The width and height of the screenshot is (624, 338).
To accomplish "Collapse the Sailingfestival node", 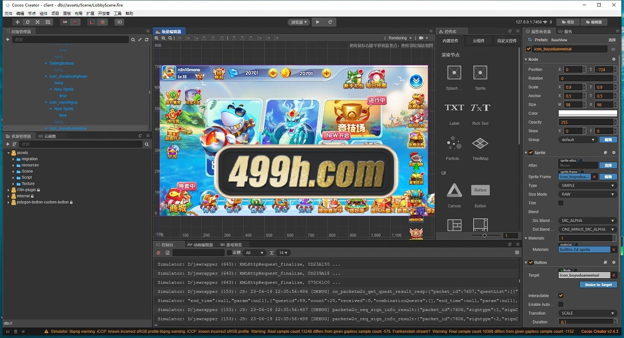I will click(46, 63).
